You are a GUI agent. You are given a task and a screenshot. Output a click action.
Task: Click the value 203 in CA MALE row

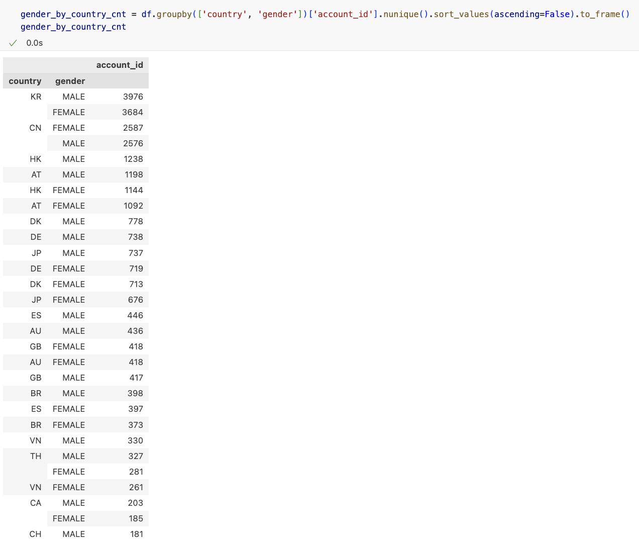point(135,503)
